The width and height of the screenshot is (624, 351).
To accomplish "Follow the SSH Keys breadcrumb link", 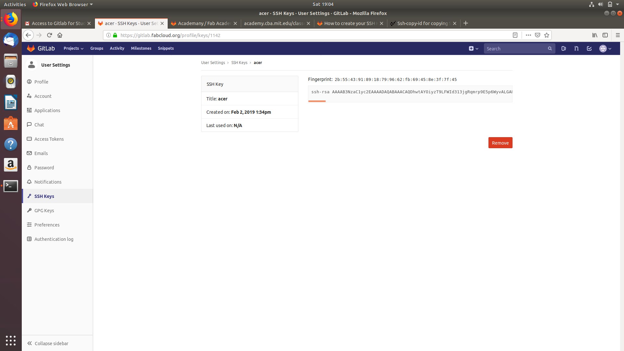I will tap(239, 62).
